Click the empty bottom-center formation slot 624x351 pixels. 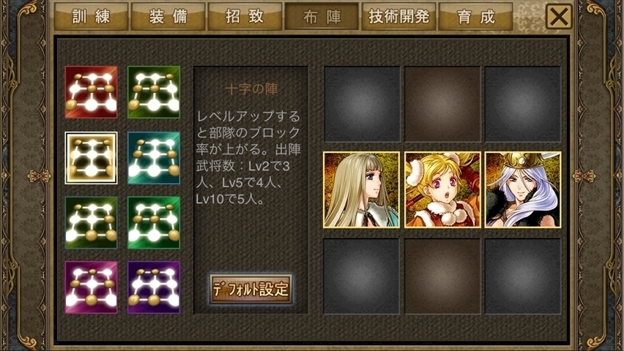pos(442,276)
